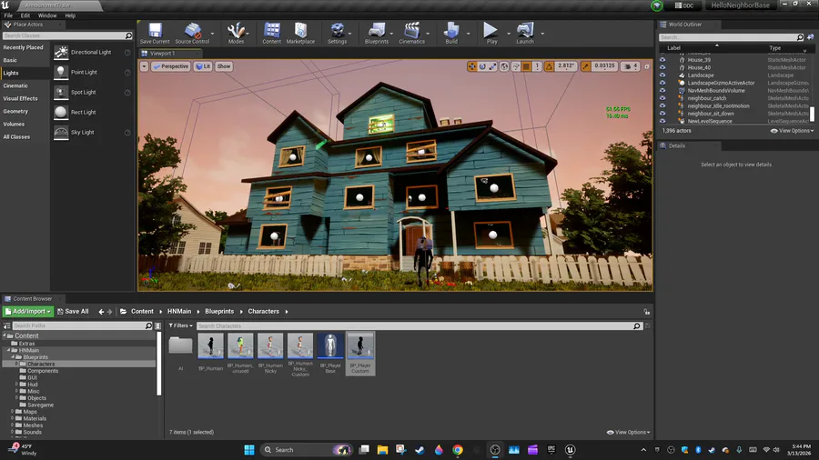Add a Spot Light actor
The width and height of the screenshot is (819, 460).
[x=91, y=92]
